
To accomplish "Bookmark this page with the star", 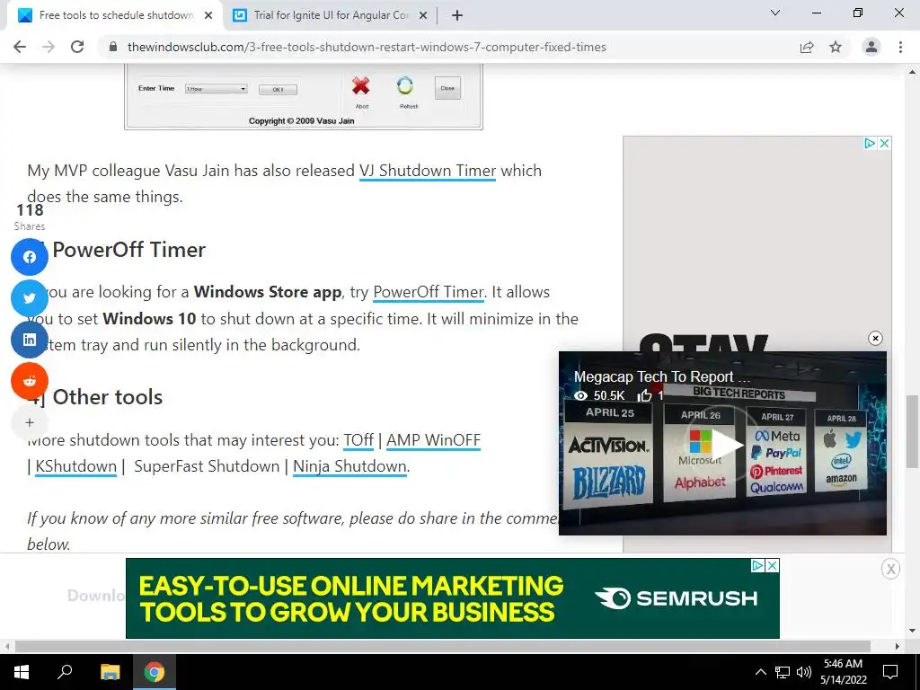I will pyautogui.click(x=836, y=47).
